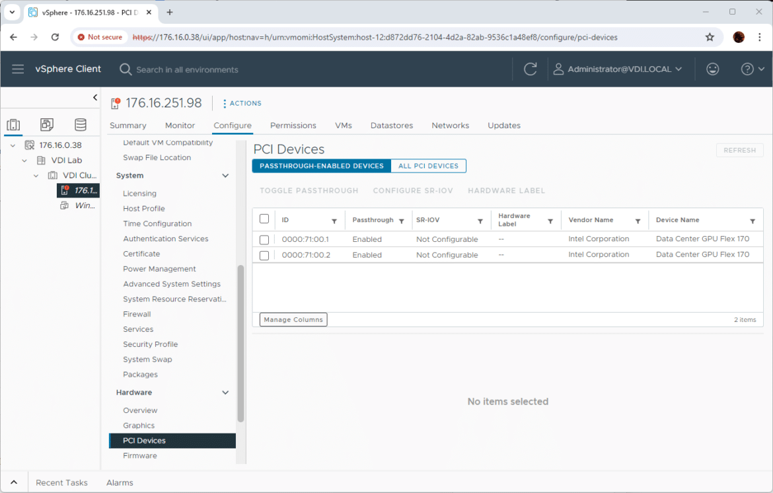Click the host alert icon beside 176.16.251.98
Image resolution: width=773 pixels, height=493 pixels.
coord(116,103)
